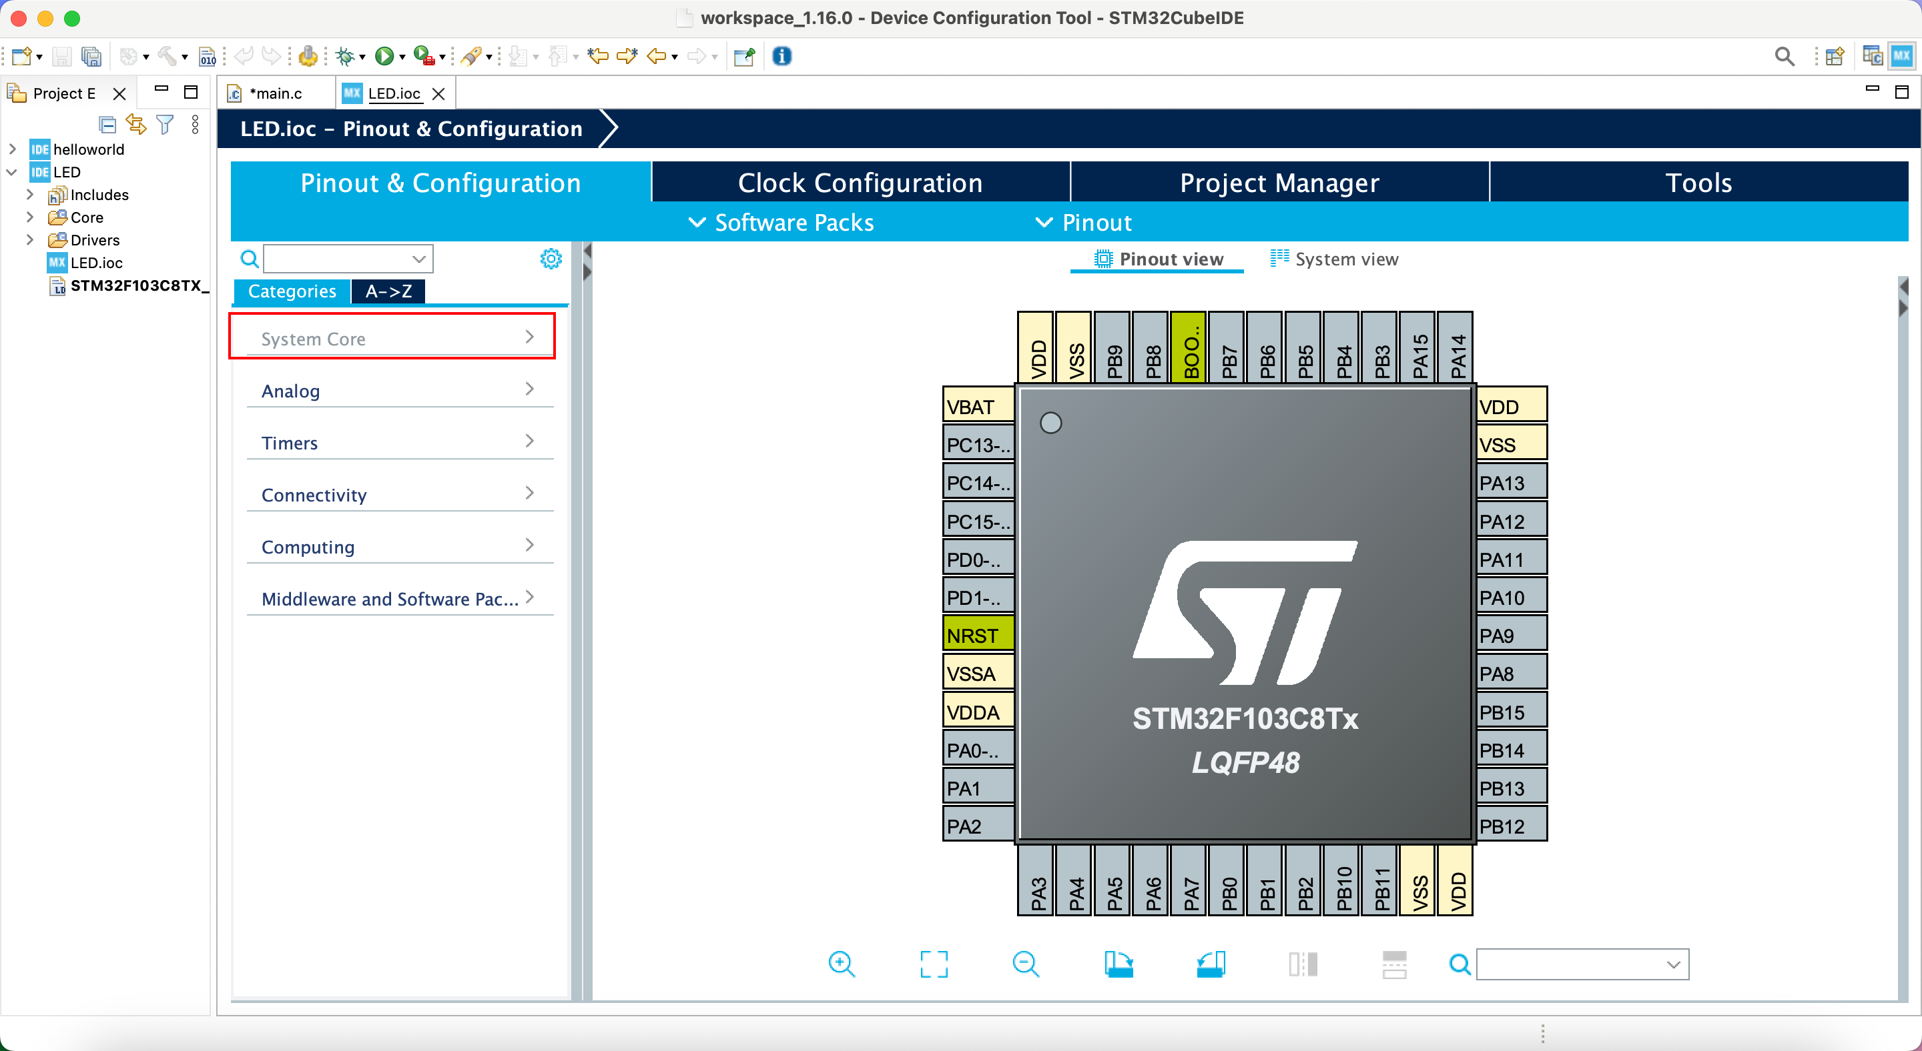Expand the Drivers folder
The width and height of the screenshot is (1922, 1051).
click(30, 240)
